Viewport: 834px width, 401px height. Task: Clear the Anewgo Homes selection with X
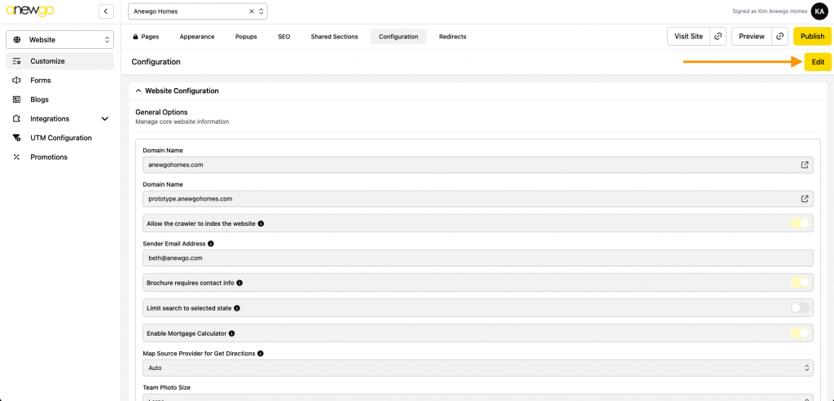pyautogui.click(x=252, y=11)
